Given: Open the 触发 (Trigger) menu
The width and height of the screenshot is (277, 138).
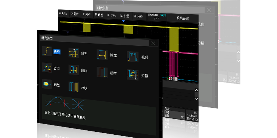Looking at the screenshot, I should point(99,15).
